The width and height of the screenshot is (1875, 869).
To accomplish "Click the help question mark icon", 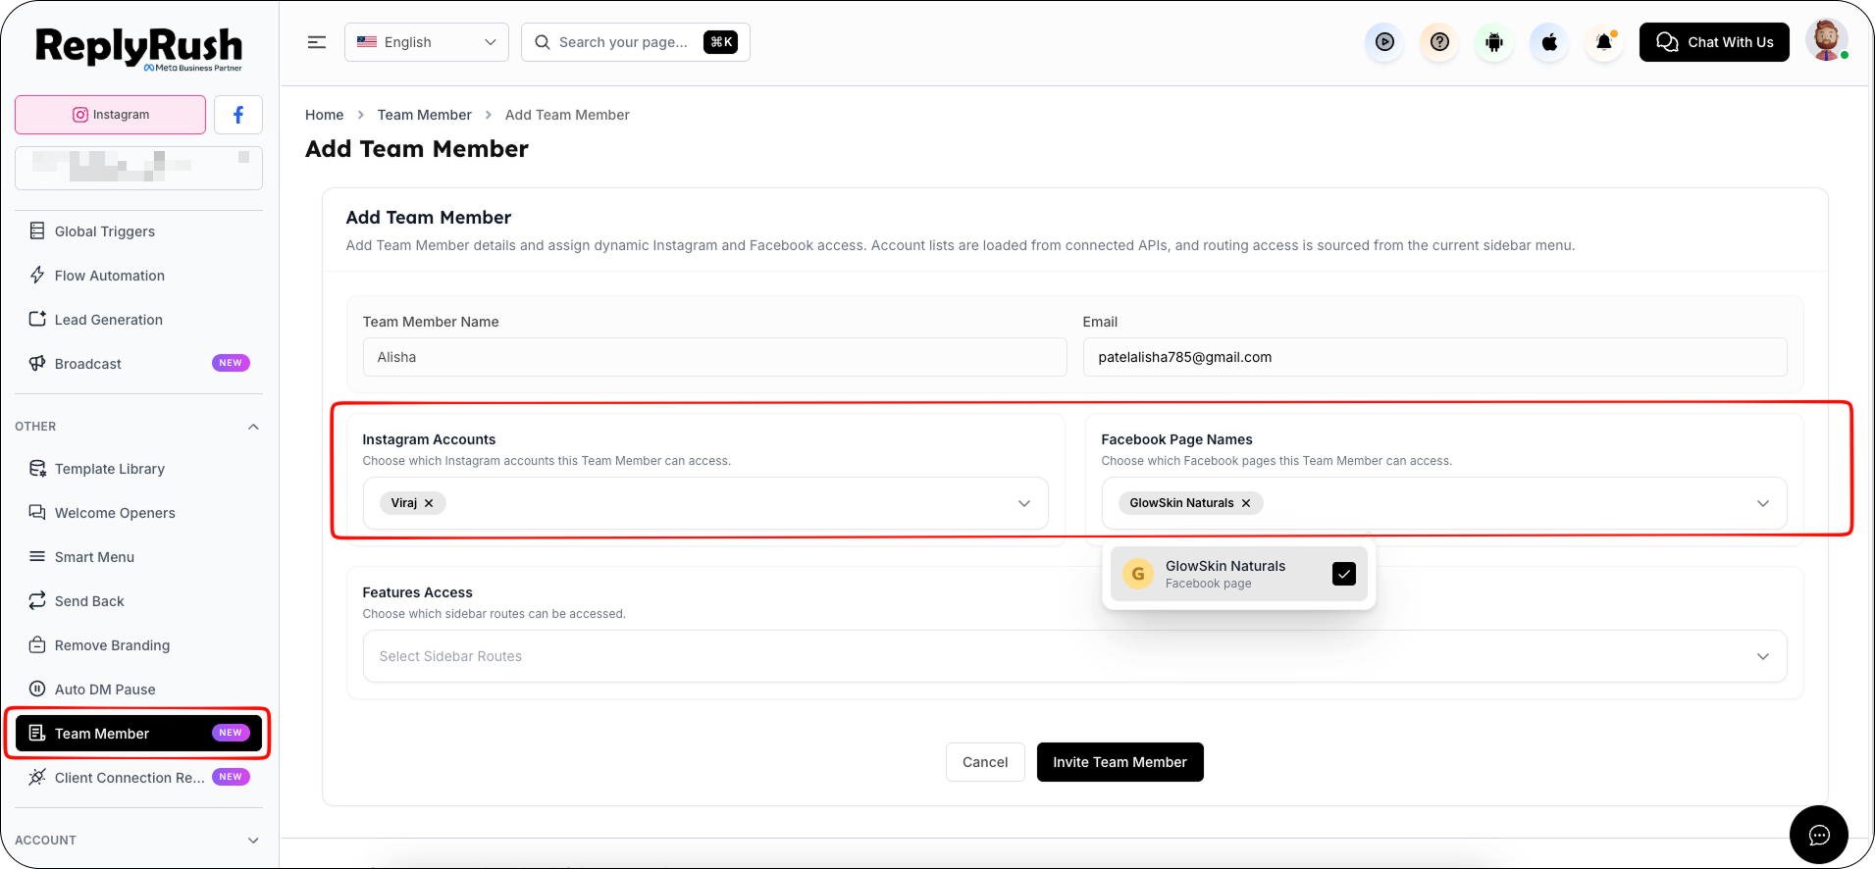I will [1439, 42].
